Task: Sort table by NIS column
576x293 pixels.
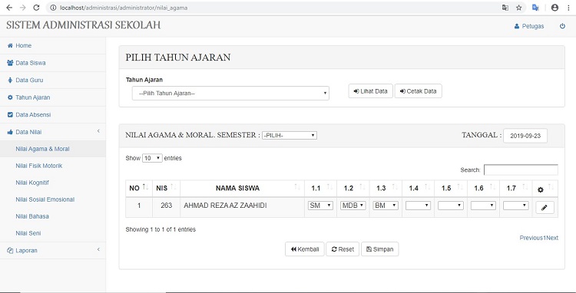Action: tap(166, 188)
